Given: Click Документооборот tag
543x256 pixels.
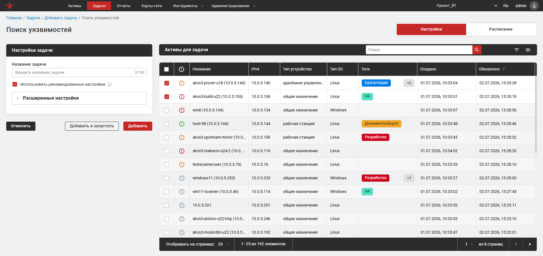Looking at the screenshot, I should 381,124.
